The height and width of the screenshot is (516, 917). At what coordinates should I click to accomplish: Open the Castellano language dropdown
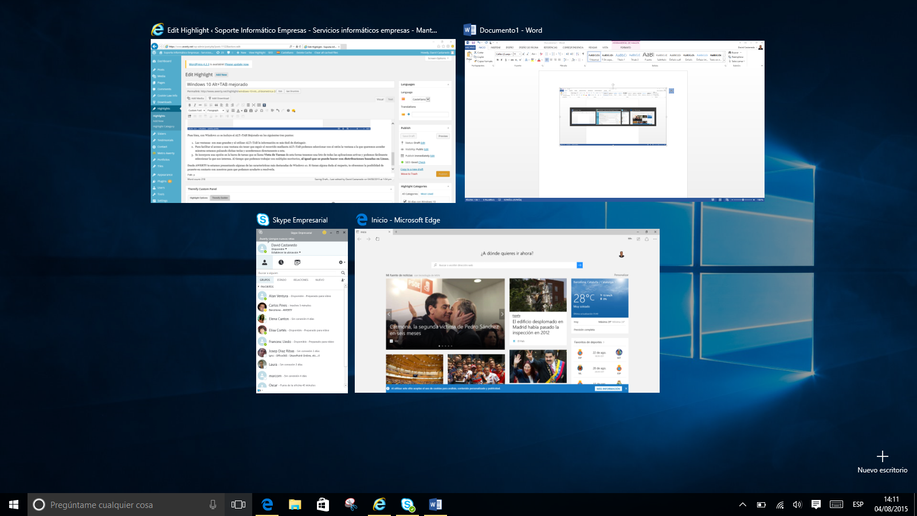tap(421, 99)
